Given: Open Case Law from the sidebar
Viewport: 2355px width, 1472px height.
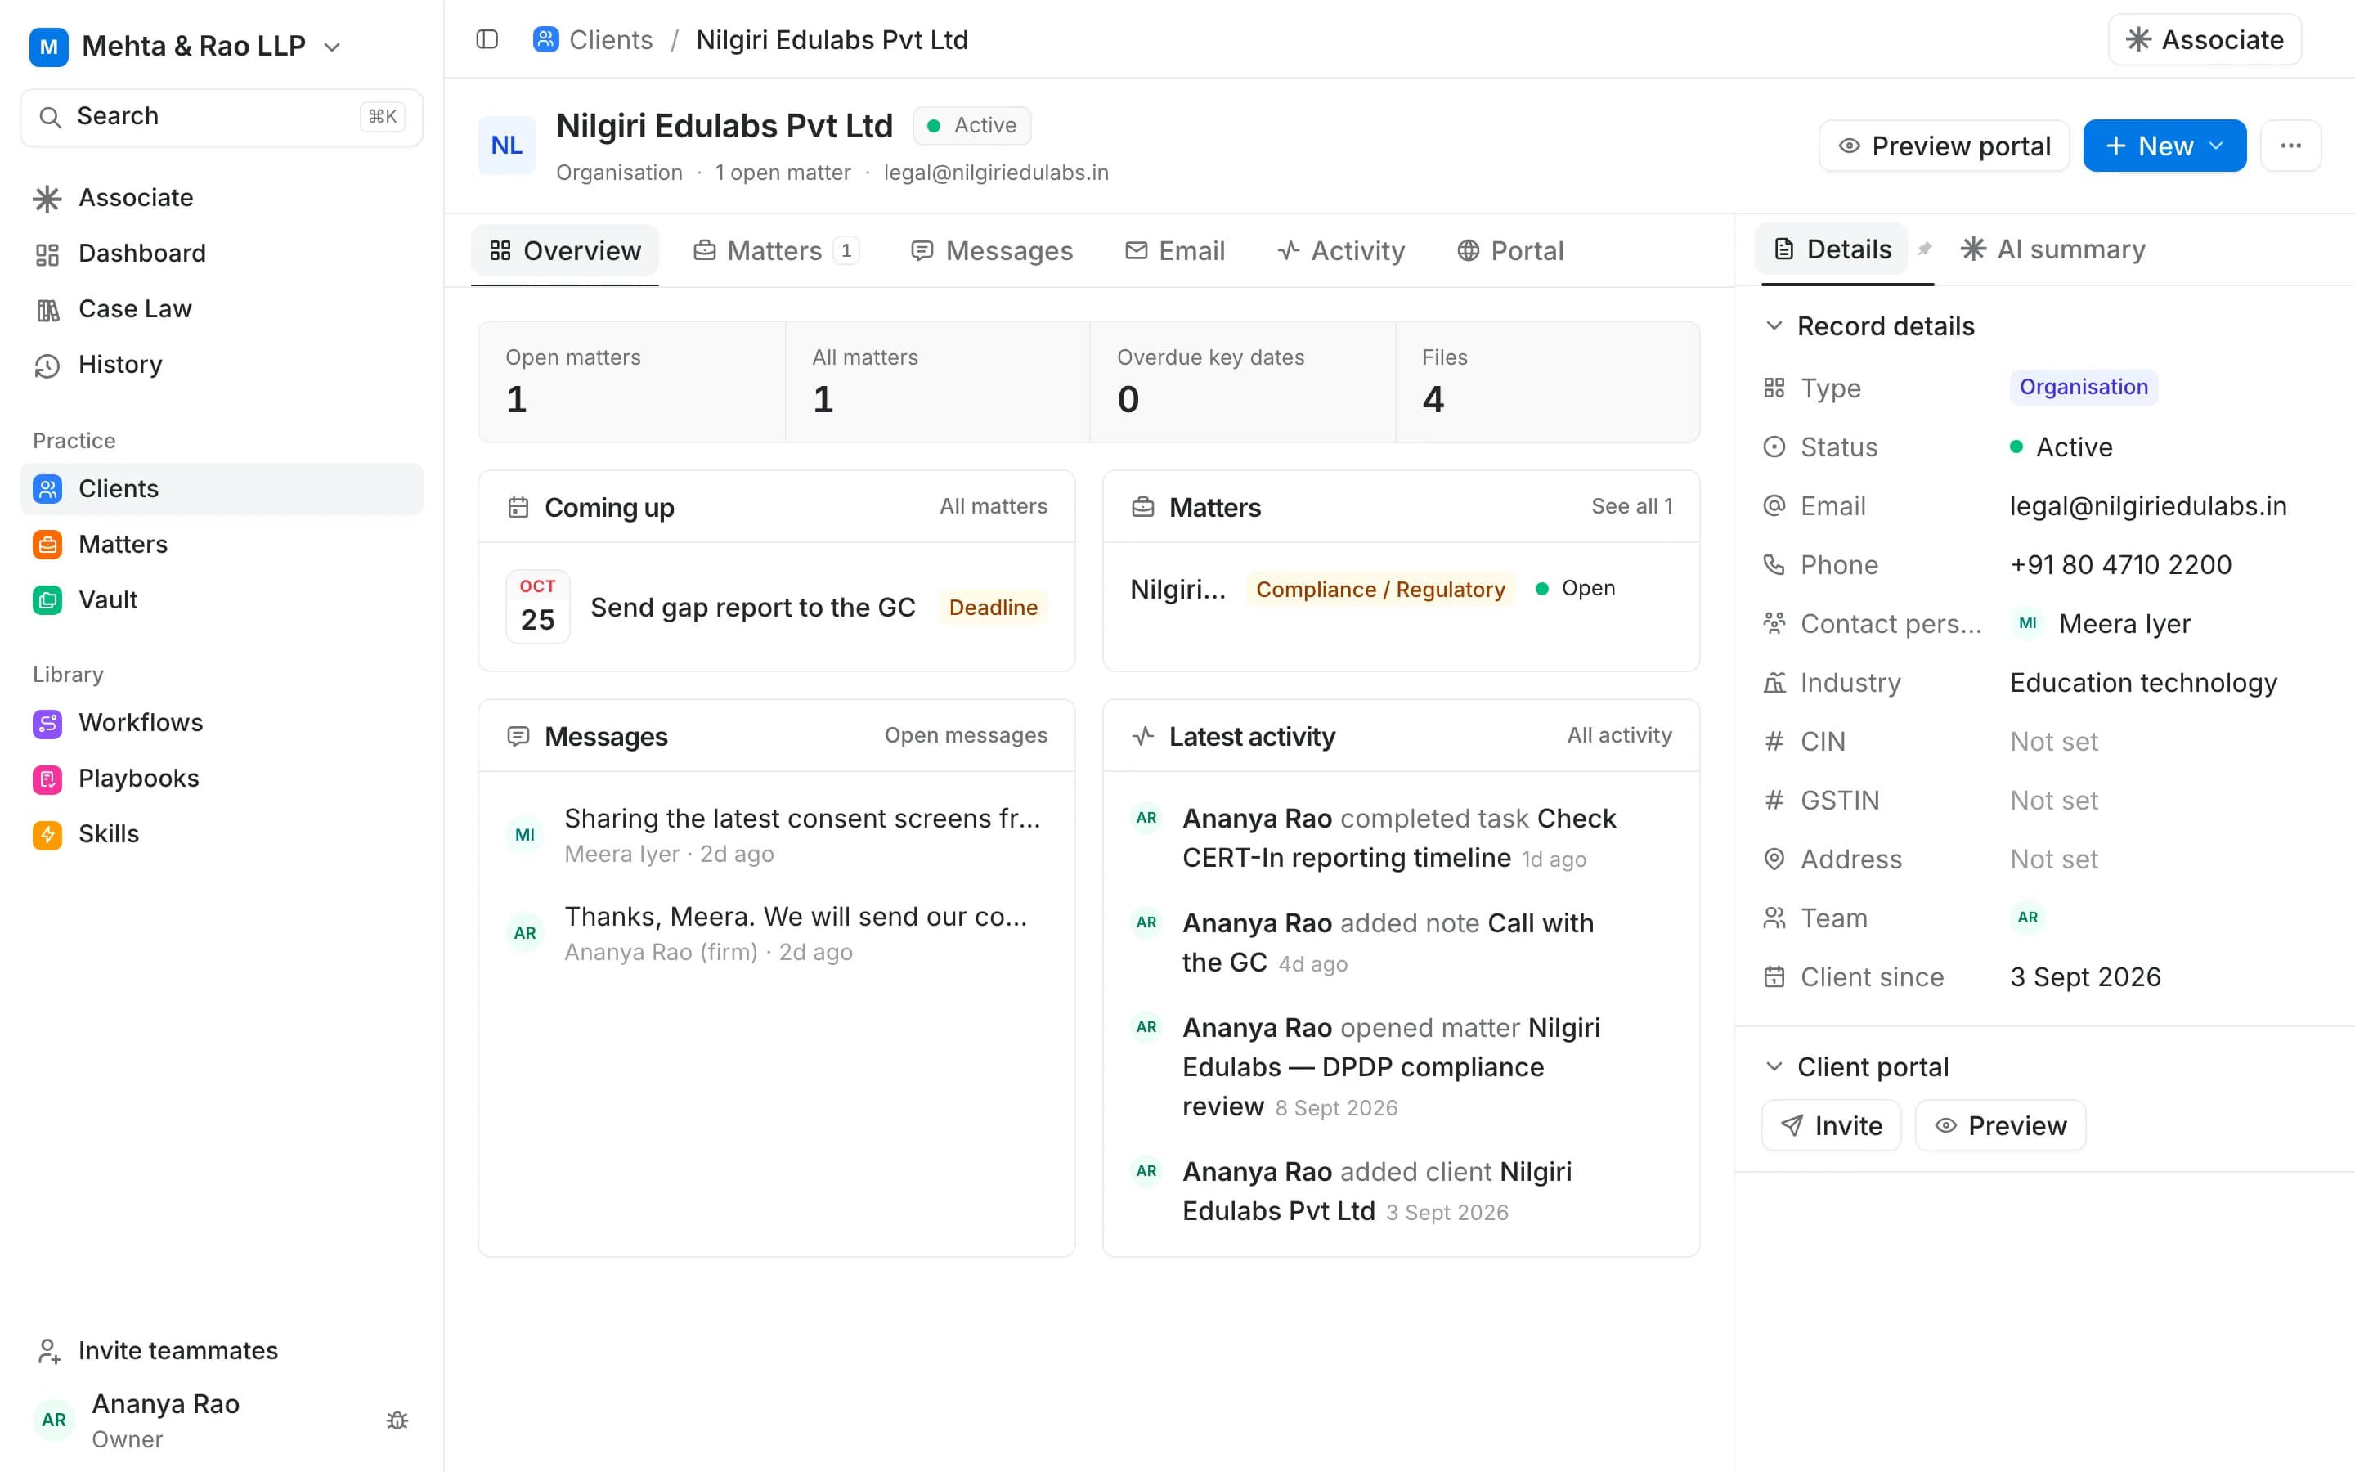Looking at the screenshot, I should 222,308.
